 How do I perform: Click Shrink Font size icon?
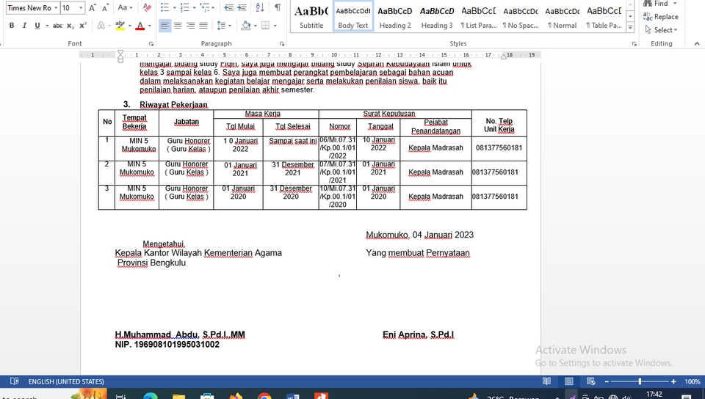click(106, 7)
